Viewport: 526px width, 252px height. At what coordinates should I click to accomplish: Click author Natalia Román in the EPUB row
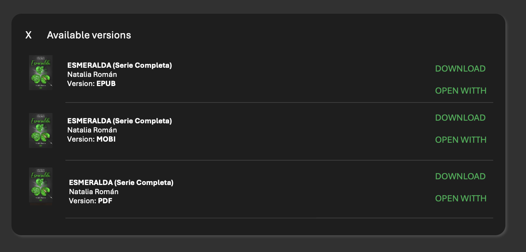point(92,75)
